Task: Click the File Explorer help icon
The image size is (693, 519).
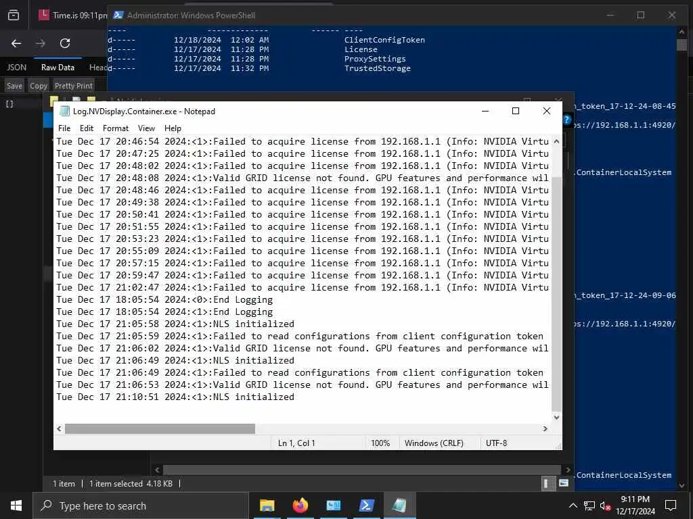Action: click(567, 120)
